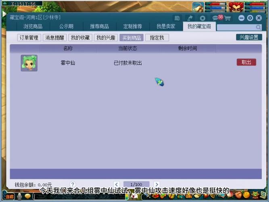The width and height of the screenshot is (269, 202).
Task: Open 我的兴趣 sub-tab
Action: pos(106,38)
